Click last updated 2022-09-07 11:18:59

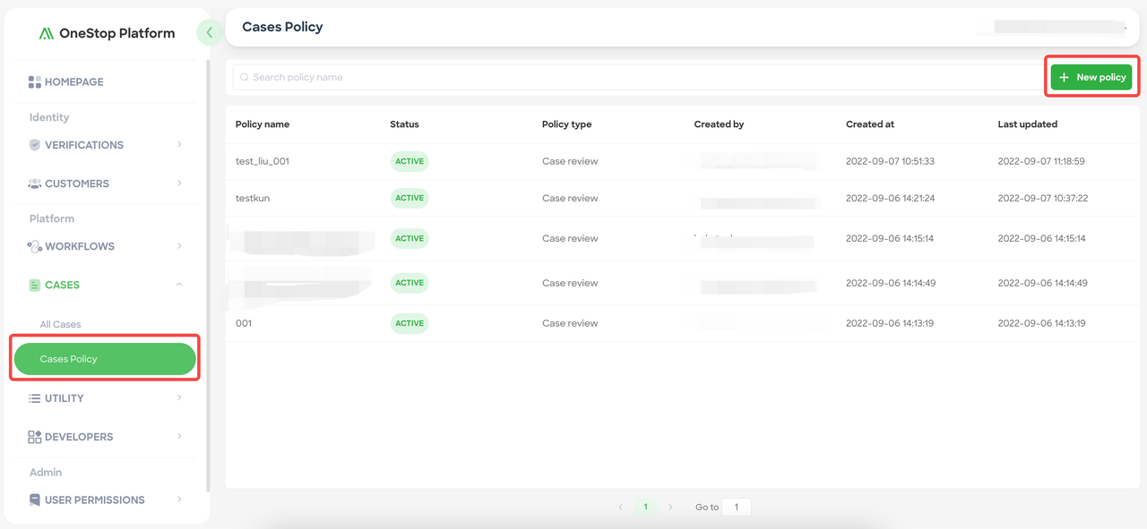[x=1041, y=162]
